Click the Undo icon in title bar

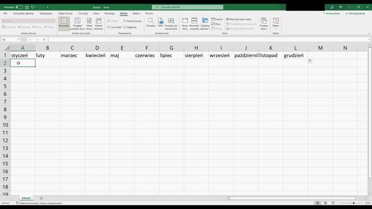pos(33,7)
